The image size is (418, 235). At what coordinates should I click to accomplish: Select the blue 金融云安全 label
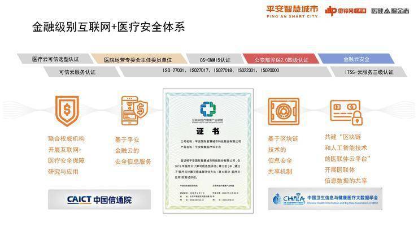point(356,59)
